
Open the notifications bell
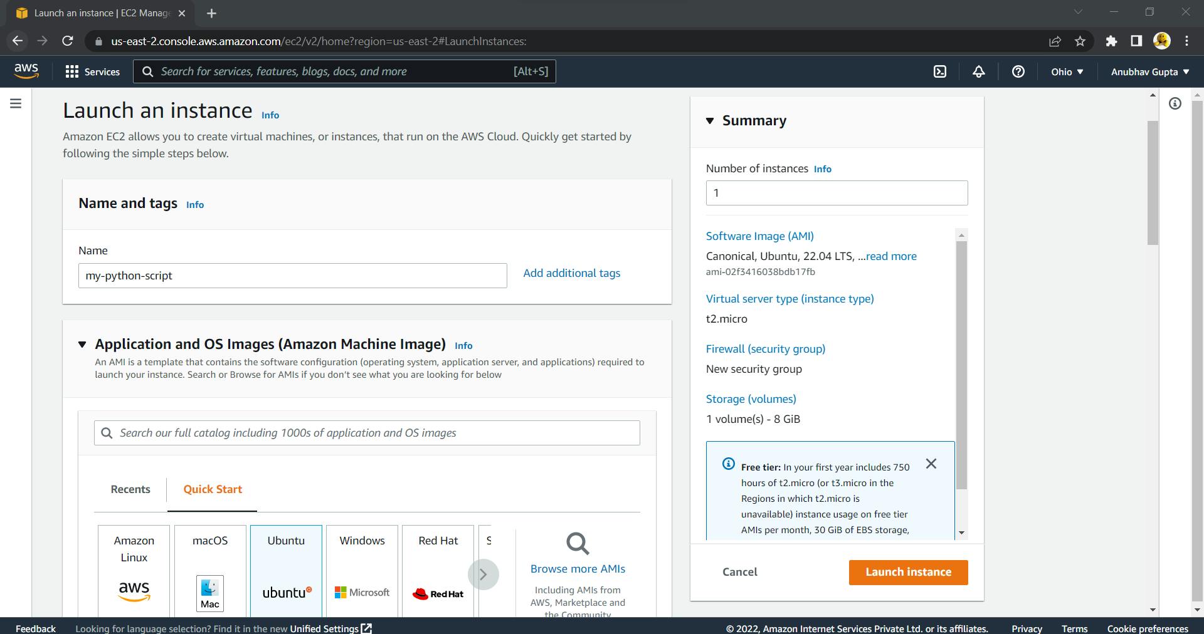(x=979, y=71)
